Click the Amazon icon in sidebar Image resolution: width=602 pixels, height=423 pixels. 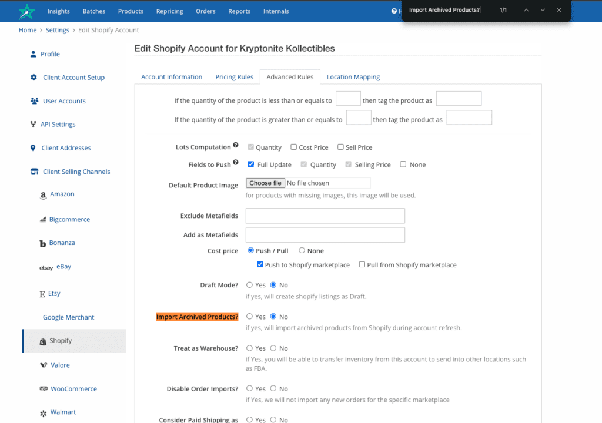43,196
